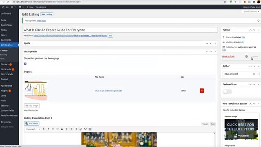Open the browser extensions puzzle icon

click(254, 2)
